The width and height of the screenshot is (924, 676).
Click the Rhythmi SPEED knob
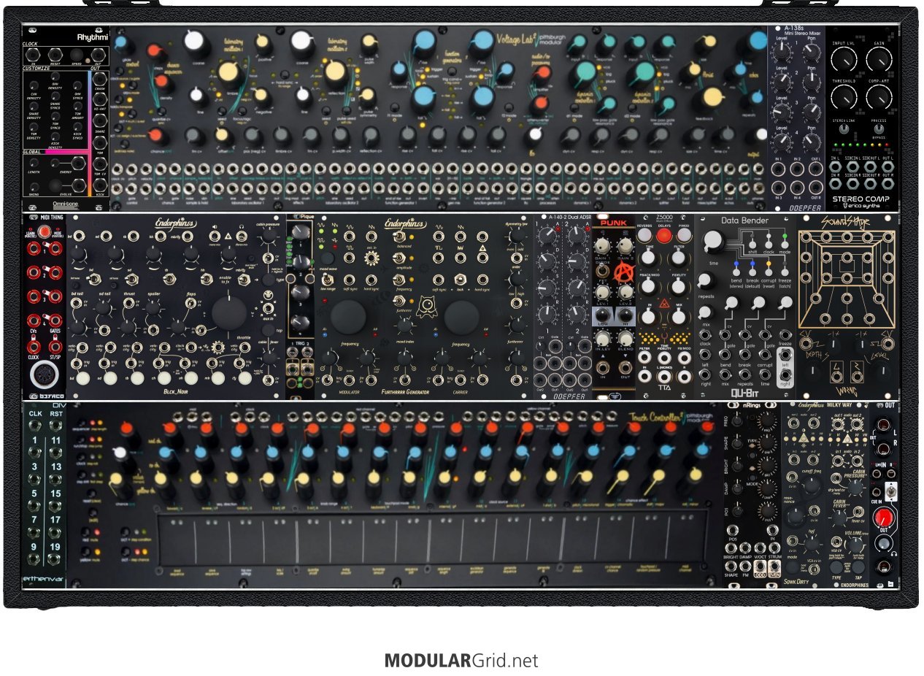click(77, 53)
